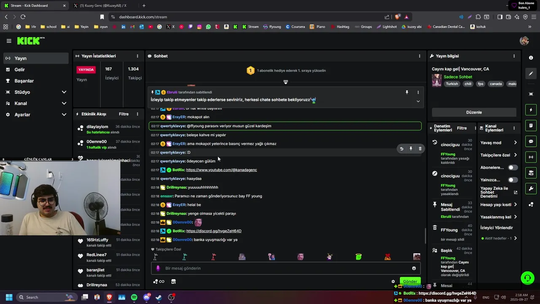The image size is (540, 304).
Task: Click Filtre in Denetim Eylemleri header
Action: coord(462,128)
